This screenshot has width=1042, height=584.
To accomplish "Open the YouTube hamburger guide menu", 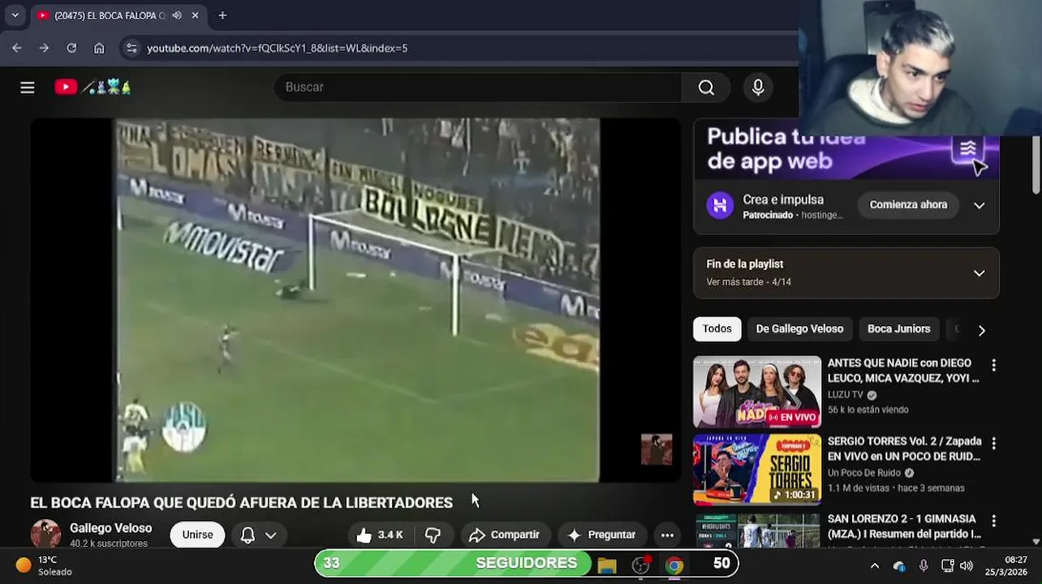I will (28, 88).
